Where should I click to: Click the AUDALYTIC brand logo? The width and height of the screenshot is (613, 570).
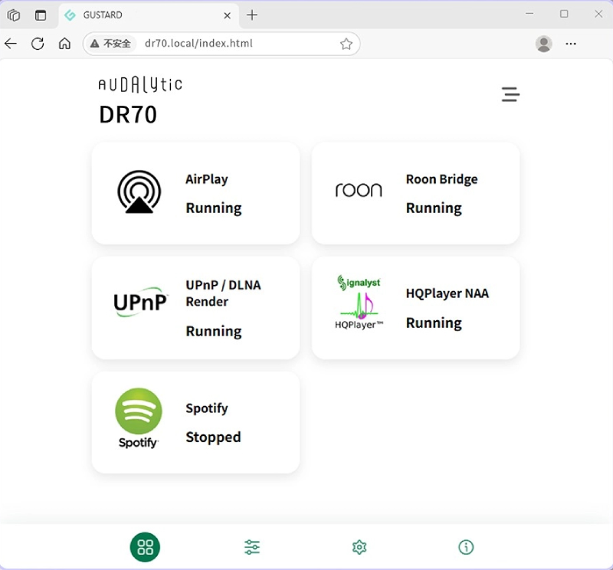[140, 84]
